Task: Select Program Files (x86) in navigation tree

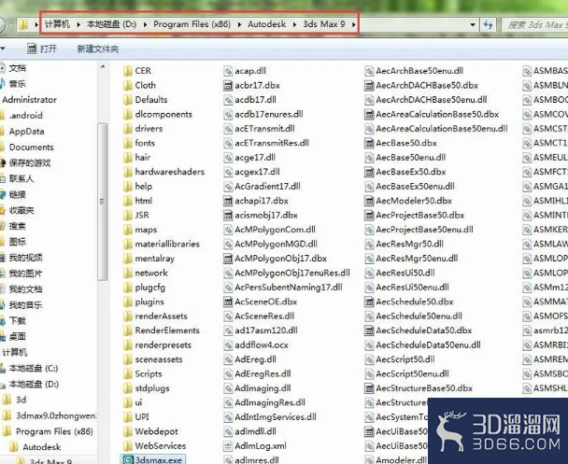Action: (54, 431)
